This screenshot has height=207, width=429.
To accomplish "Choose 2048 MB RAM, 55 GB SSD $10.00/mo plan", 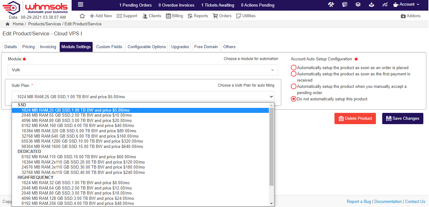I will pos(140,115).
